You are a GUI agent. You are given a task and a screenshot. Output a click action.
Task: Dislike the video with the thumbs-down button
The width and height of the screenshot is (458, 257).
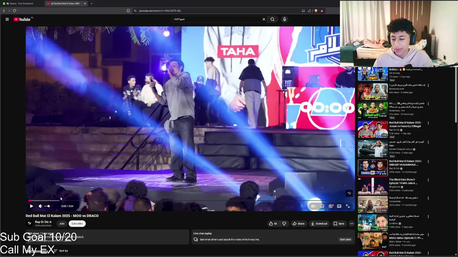click(284, 224)
